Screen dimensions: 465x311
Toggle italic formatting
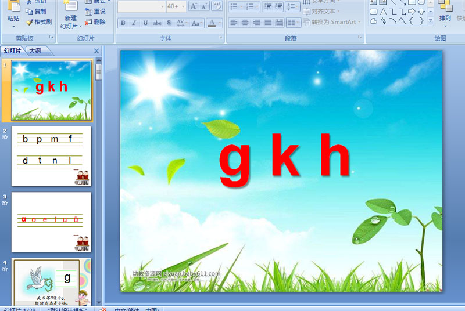coord(134,23)
